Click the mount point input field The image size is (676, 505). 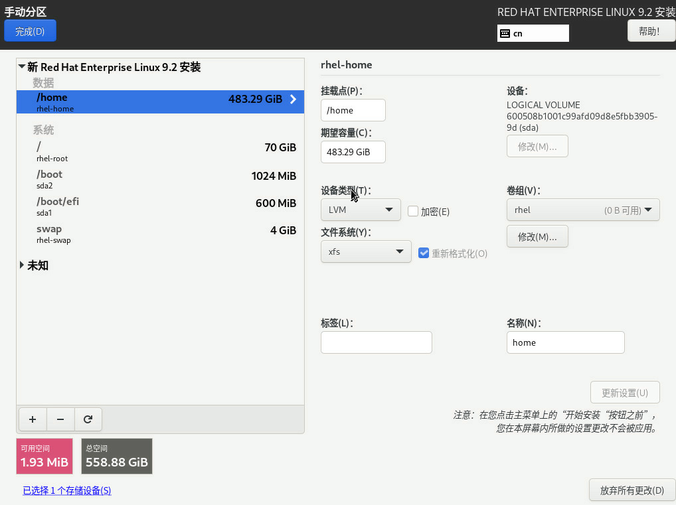[353, 110]
